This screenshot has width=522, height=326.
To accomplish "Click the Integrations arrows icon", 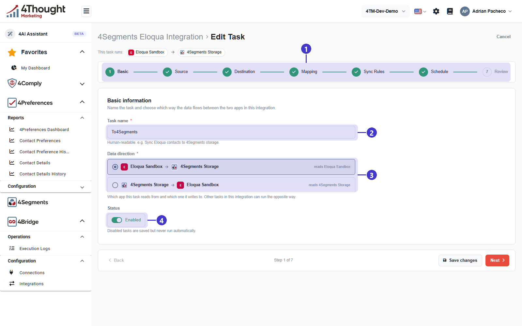I will (x=12, y=284).
